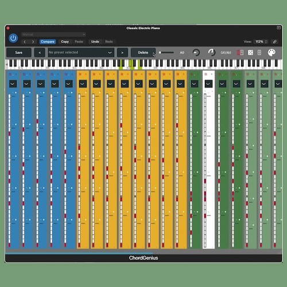Open the Manual preset dropdown in header
Image resolution: width=287 pixels, height=287 pixels.
click(x=53, y=34)
